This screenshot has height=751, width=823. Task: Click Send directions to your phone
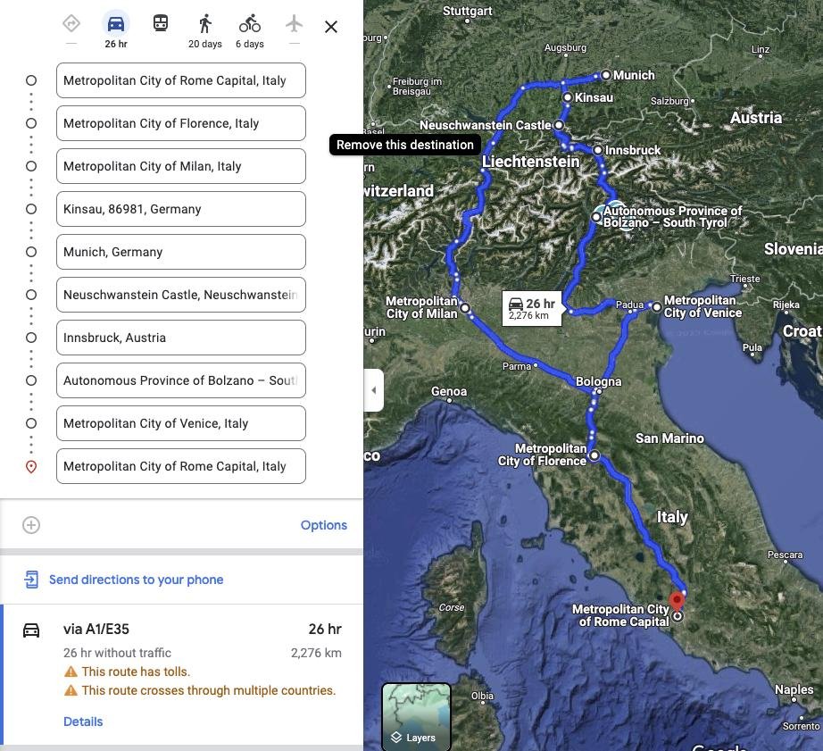[136, 580]
